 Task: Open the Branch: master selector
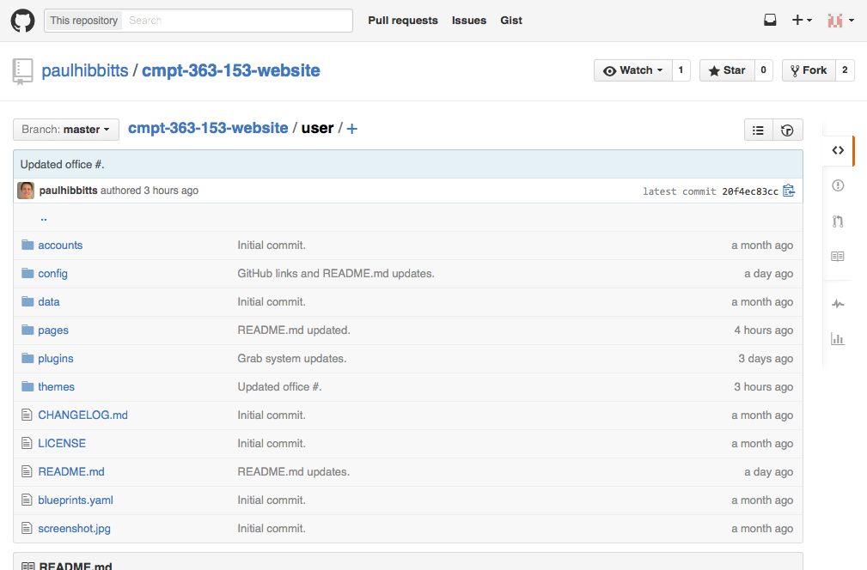(x=66, y=130)
